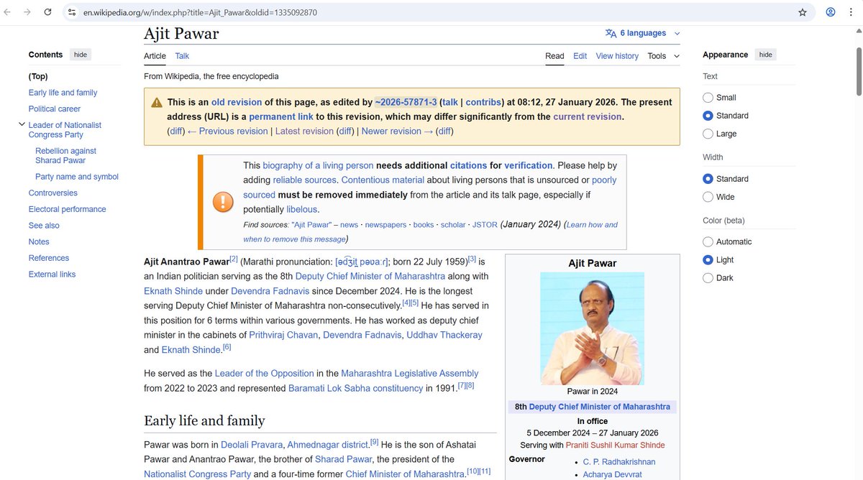
Task: Go to Early life and family in contents
Action: 63,93
